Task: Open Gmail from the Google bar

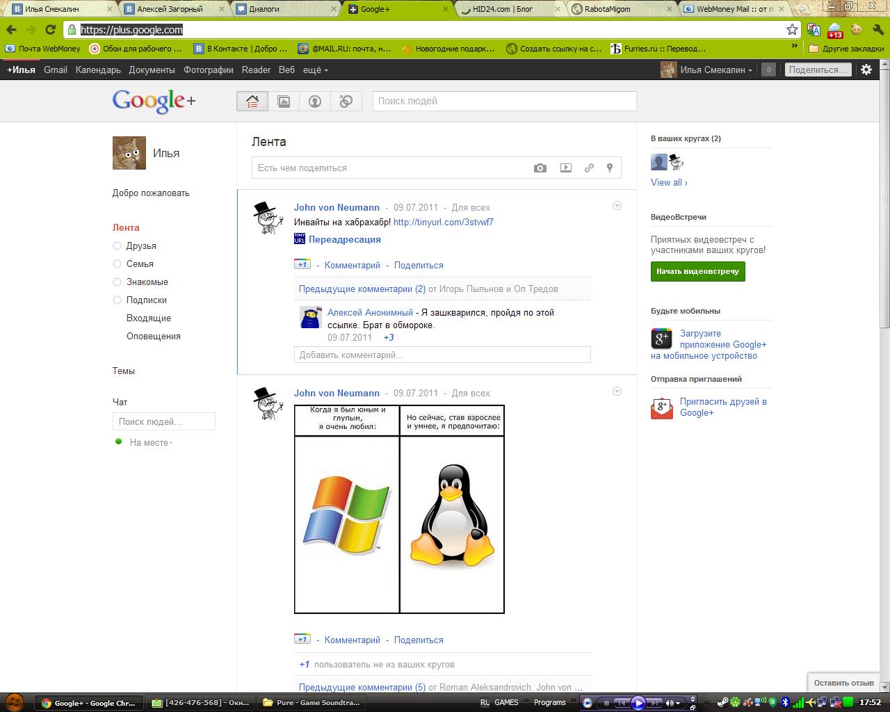Action: pos(56,70)
